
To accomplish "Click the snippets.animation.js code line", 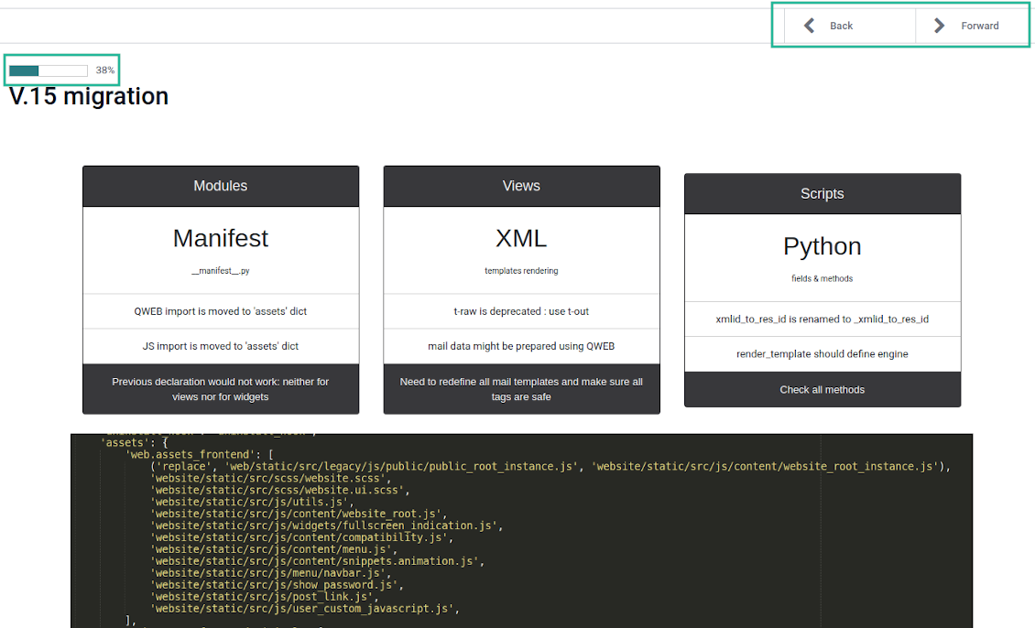I will pyautogui.click(x=318, y=561).
